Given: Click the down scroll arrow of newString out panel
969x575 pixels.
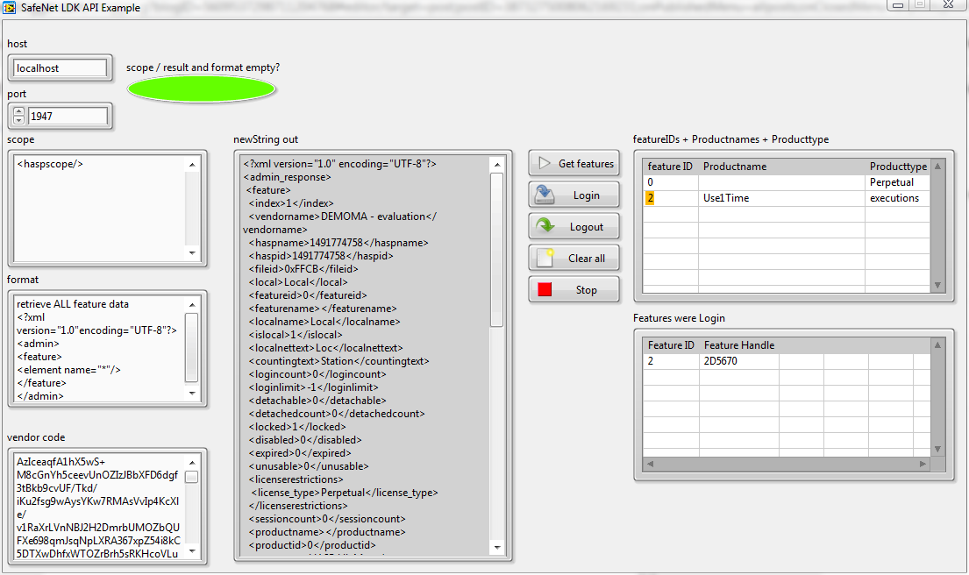Looking at the screenshot, I should [x=498, y=546].
